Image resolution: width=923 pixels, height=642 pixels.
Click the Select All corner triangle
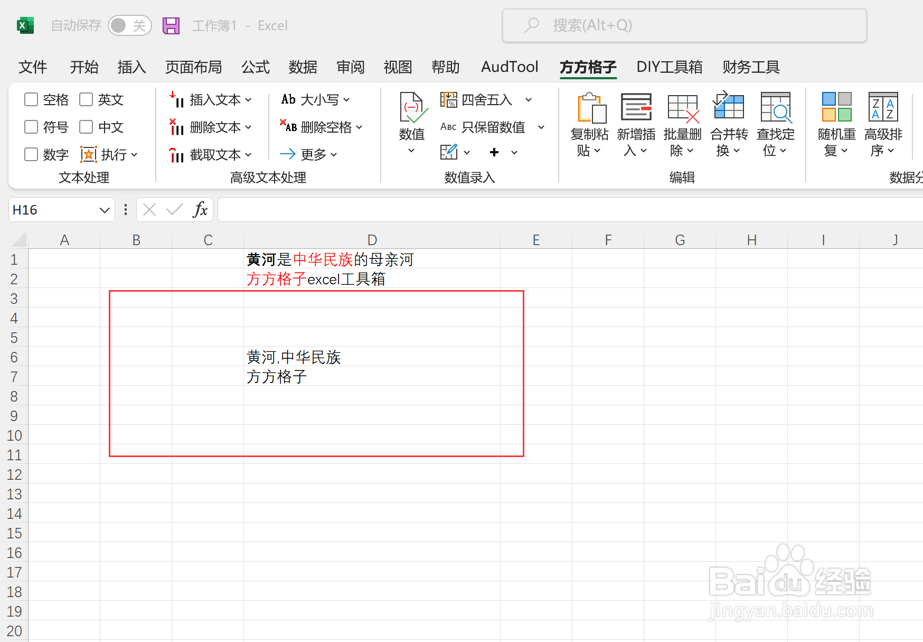(19, 240)
